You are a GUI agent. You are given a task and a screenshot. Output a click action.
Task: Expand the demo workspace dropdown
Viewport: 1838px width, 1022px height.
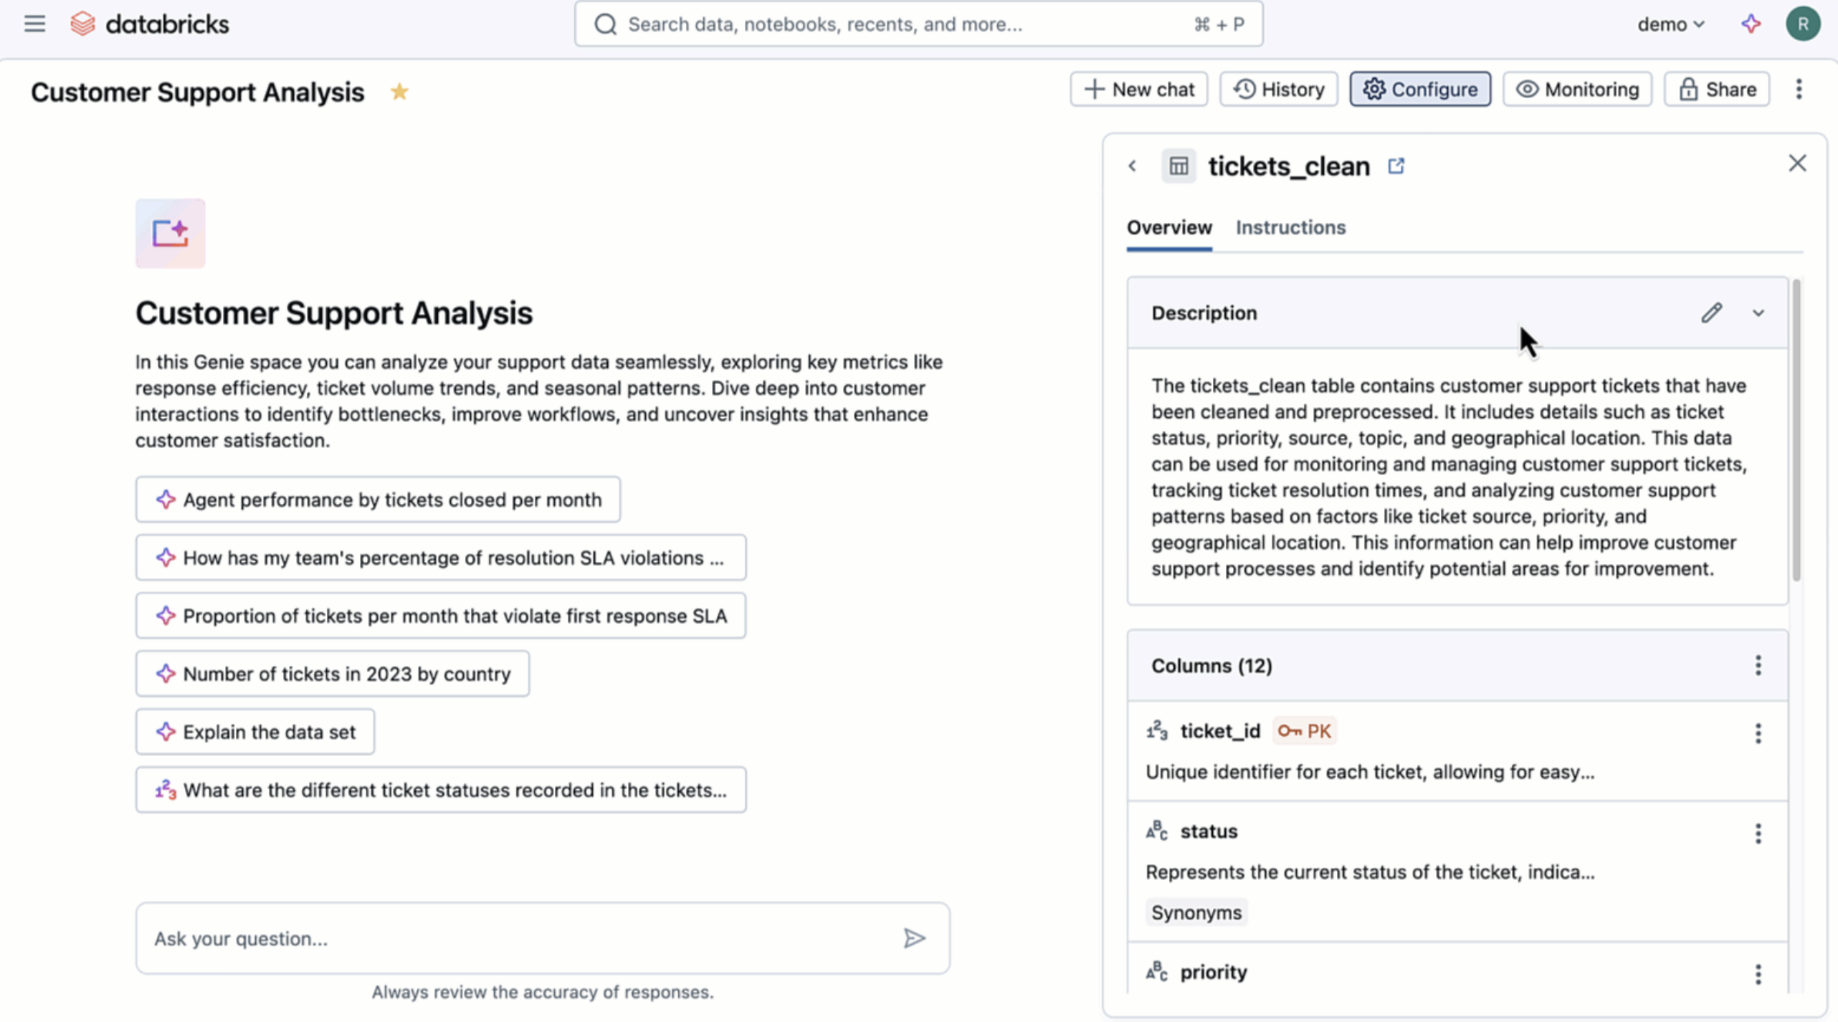1670,24
